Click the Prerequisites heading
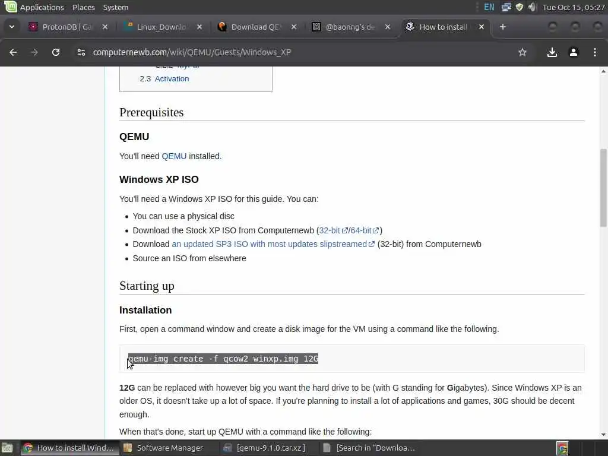 coord(151,112)
